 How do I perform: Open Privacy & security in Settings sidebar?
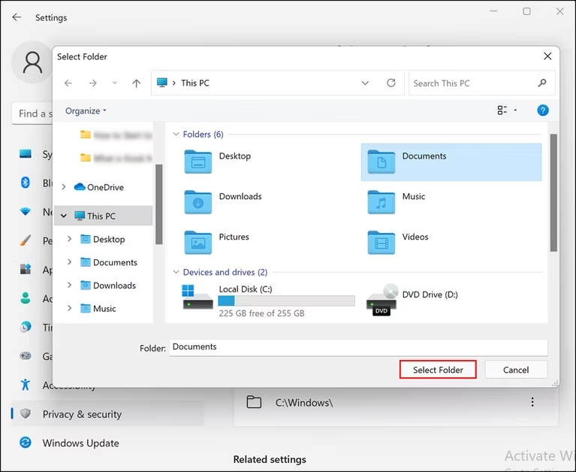pyautogui.click(x=107, y=414)
